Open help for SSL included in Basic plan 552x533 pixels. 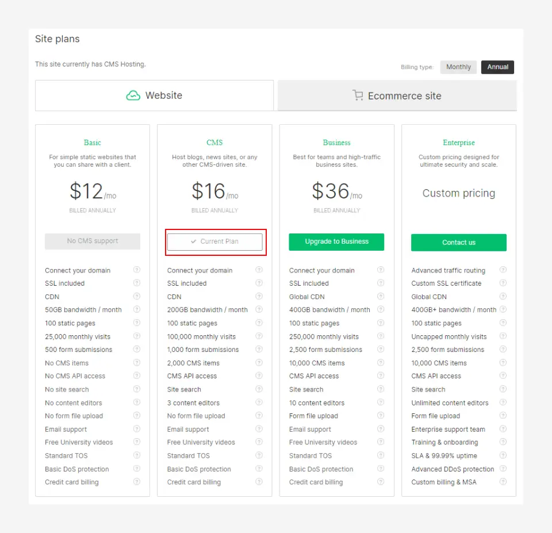tap(137, 283)
